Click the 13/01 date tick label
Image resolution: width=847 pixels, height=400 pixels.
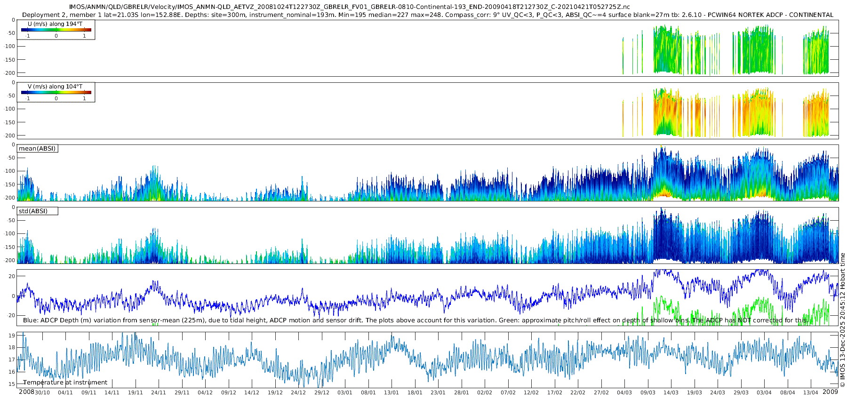coord(392,393)
